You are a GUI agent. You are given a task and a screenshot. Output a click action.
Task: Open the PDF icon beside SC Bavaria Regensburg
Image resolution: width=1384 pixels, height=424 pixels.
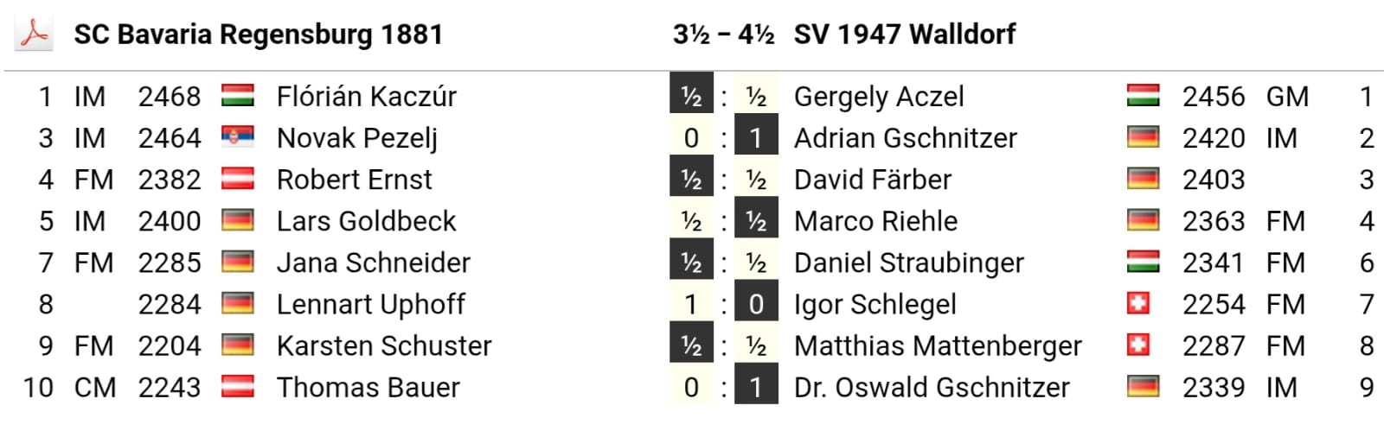click(x=34, y=35)
